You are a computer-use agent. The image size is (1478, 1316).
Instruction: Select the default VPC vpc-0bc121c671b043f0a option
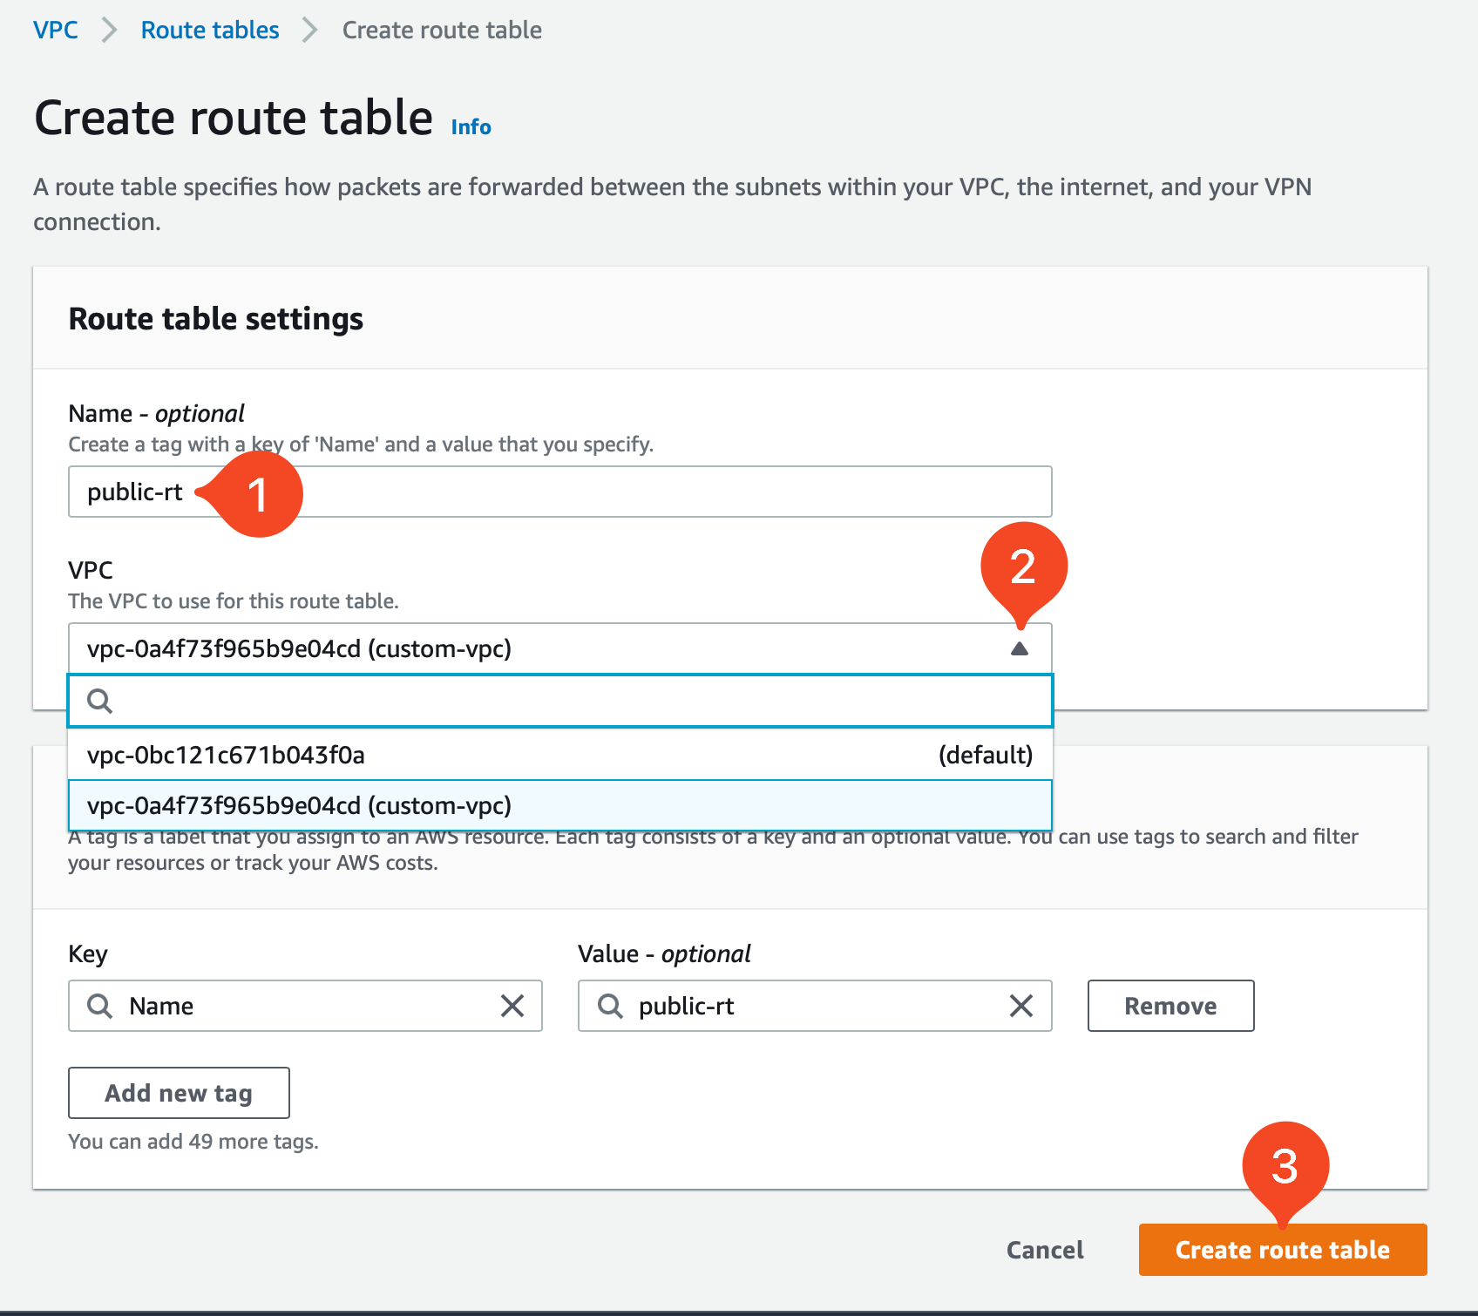pos(560,755)
